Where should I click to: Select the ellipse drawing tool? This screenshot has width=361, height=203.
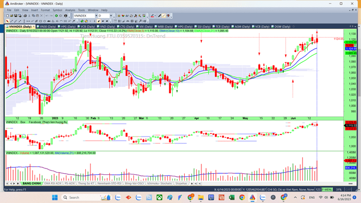(44, 21)
